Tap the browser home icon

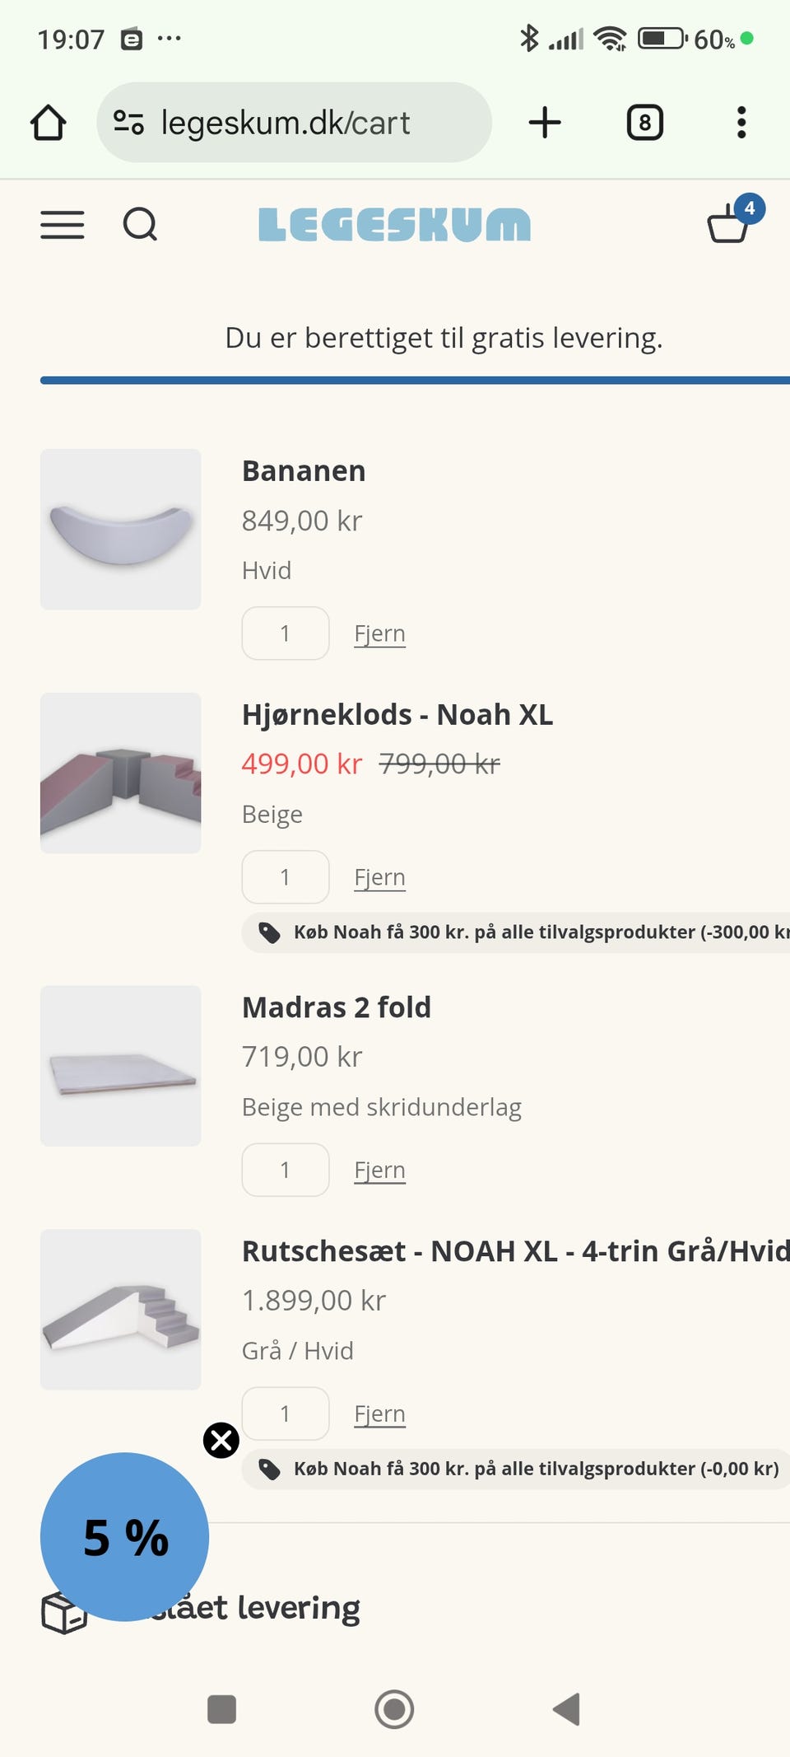(x=49, y=123)
